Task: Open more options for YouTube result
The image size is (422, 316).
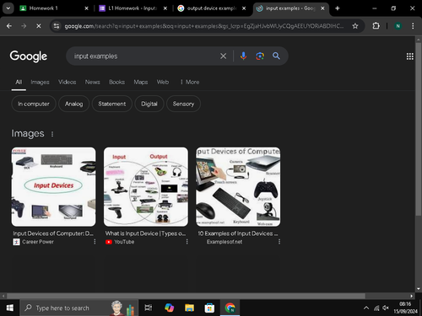Action: click(x=187, y=242)
